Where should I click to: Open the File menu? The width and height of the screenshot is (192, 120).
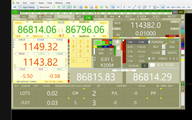click(x=18, y=3)
